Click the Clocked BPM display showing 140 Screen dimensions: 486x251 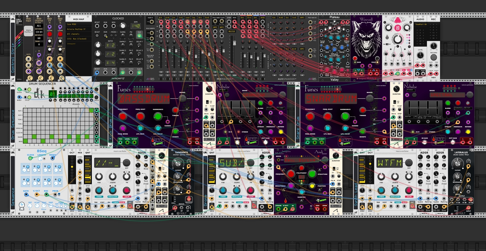pos(135,25)
